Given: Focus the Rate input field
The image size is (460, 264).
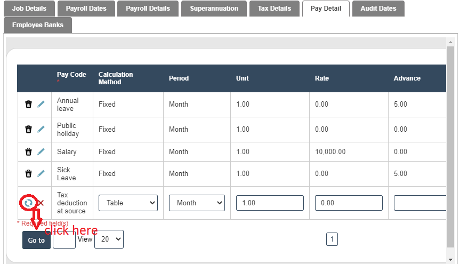Looking at the screenshot, I should [349, 203].
